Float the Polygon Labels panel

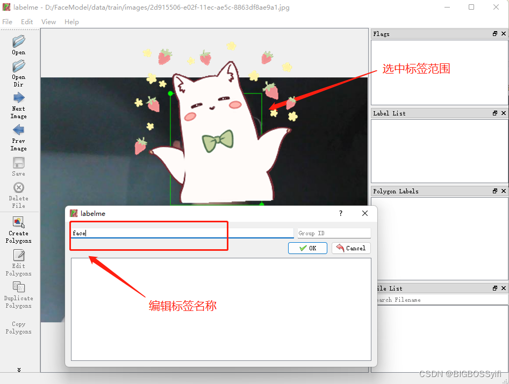tap(495, 191)
